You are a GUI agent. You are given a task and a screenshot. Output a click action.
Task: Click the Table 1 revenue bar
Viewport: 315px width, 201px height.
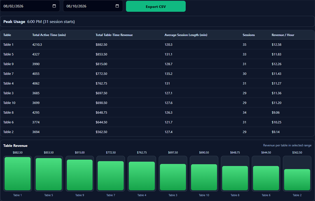point(17,174)
